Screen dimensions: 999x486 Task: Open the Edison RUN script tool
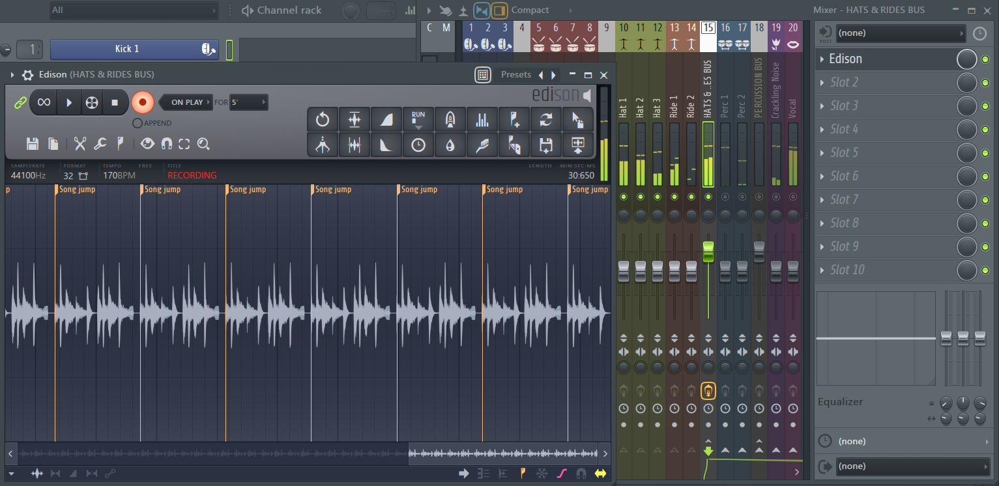pyautogui.click(x=418, y=120)
